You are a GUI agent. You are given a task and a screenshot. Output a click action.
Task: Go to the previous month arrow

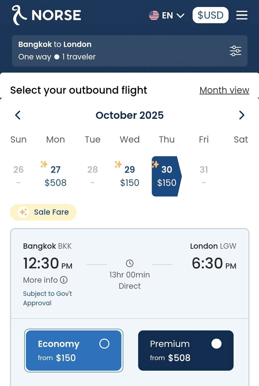18,115
